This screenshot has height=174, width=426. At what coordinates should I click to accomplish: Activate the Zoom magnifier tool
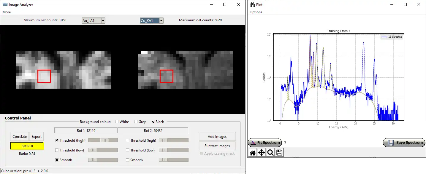pos(270,153)
